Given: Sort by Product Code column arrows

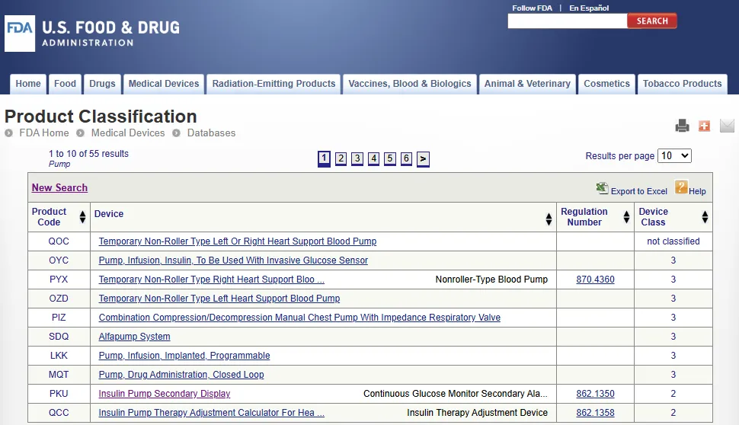Looking at the screenshot, I should (82, 217).
